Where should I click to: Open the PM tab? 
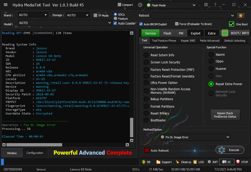pos(181,33)
